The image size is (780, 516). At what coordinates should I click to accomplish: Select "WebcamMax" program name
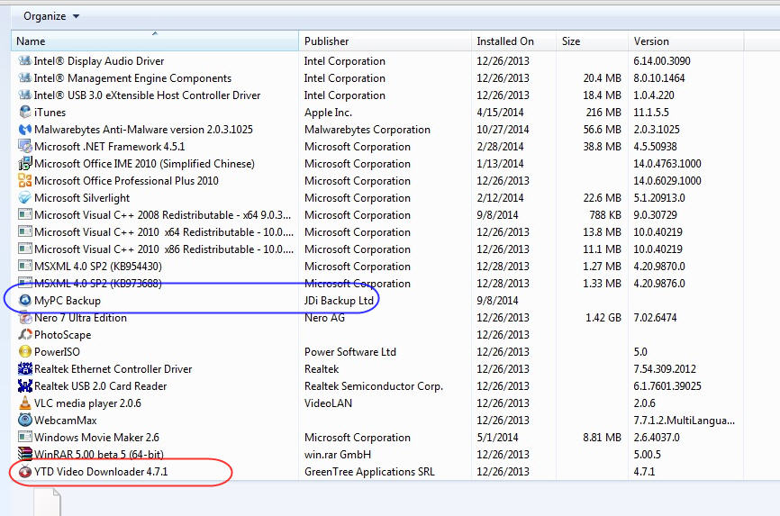[66, 421]
